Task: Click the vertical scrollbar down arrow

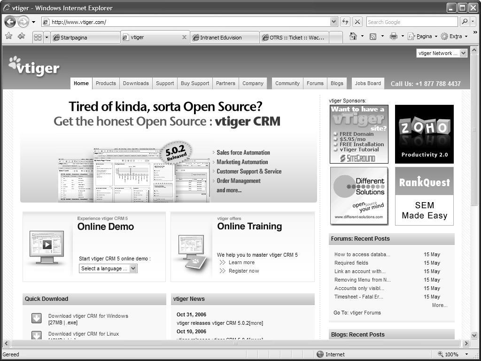Action: click(x=474, y=335)
